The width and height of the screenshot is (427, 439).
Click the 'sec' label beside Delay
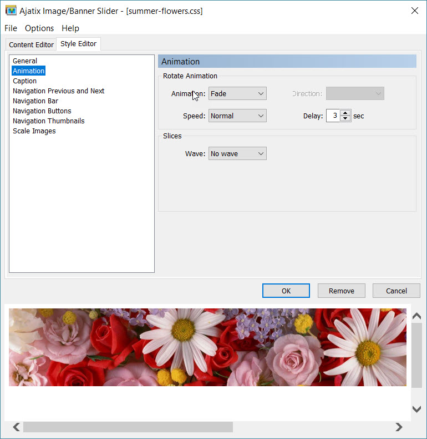pyautogui.click(x=359, y=116)
